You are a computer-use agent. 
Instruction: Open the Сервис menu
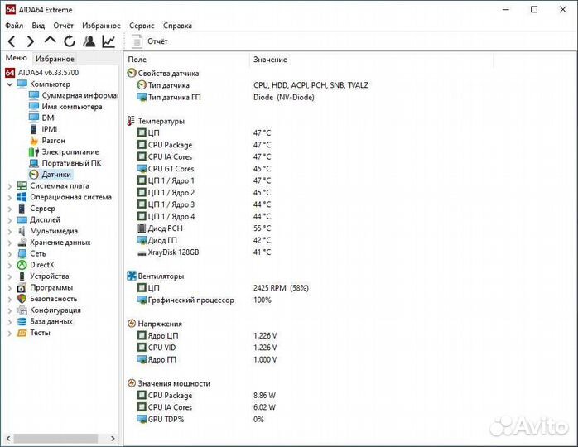pos(142,26)
